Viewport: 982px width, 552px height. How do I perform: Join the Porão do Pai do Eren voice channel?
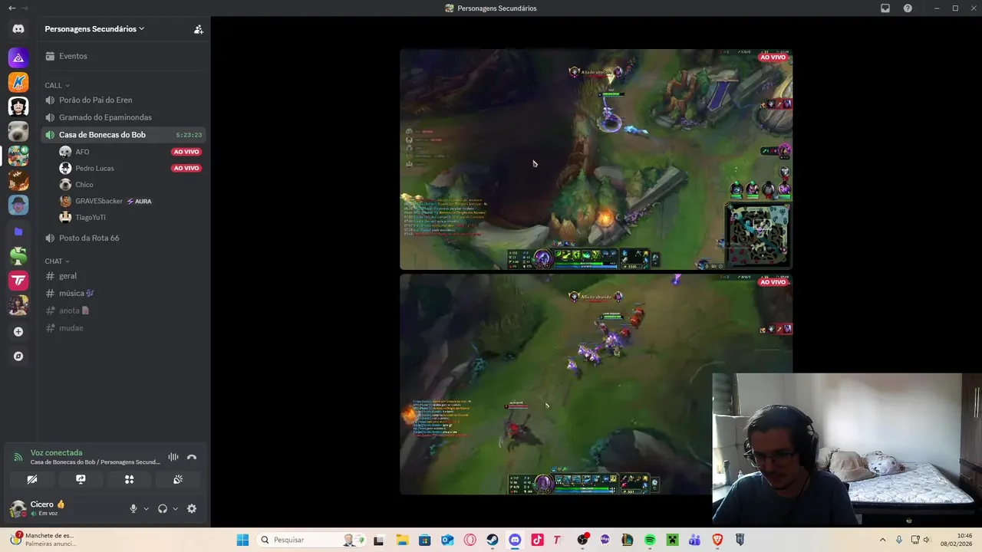tap(123, 100)
